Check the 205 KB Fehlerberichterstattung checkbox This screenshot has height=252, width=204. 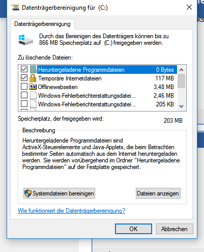click(x=24, y=103)
